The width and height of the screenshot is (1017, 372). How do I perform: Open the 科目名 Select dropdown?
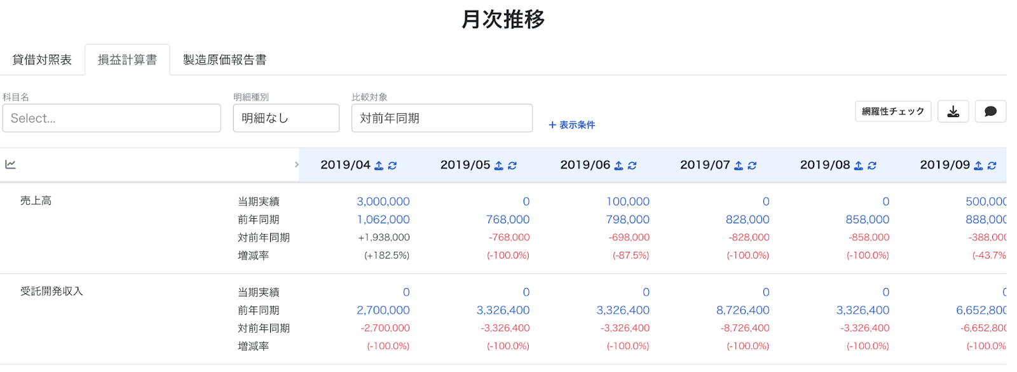point(112,118)
